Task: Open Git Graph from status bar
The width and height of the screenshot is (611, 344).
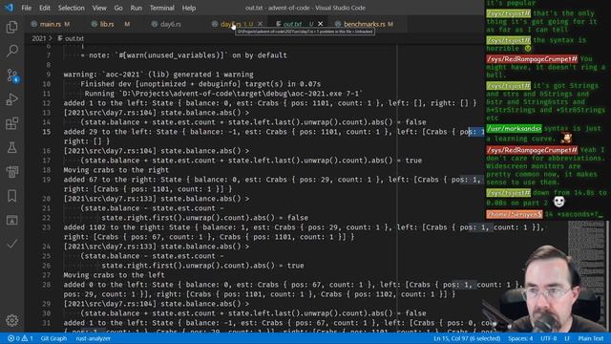Action: click(x=53, y=338)
